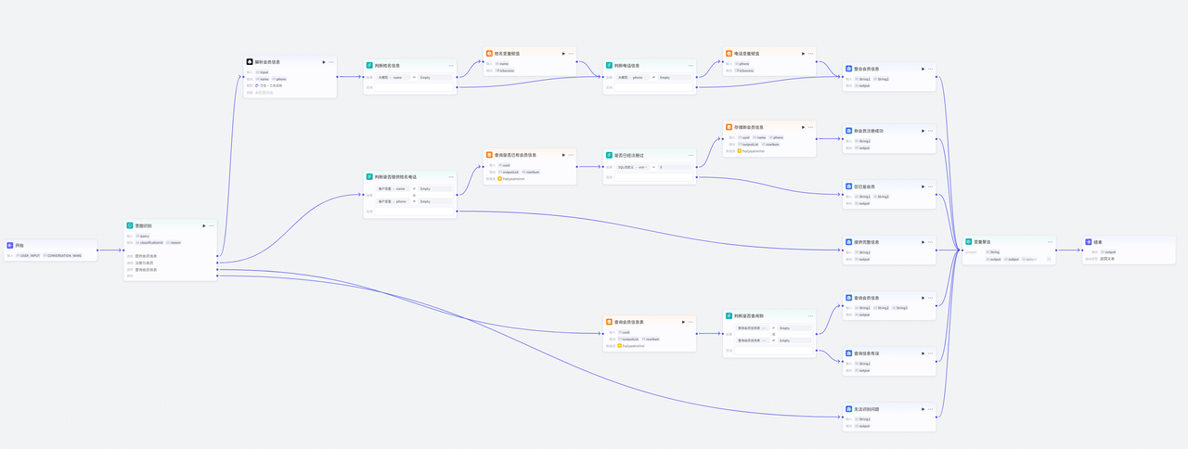Click the 意图识别 node's teal icon
1188x449 pixels.
pos(130,225)
